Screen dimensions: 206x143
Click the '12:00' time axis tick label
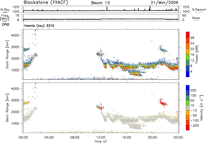point(101,138)
